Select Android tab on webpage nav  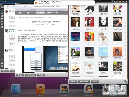[31, 13]
